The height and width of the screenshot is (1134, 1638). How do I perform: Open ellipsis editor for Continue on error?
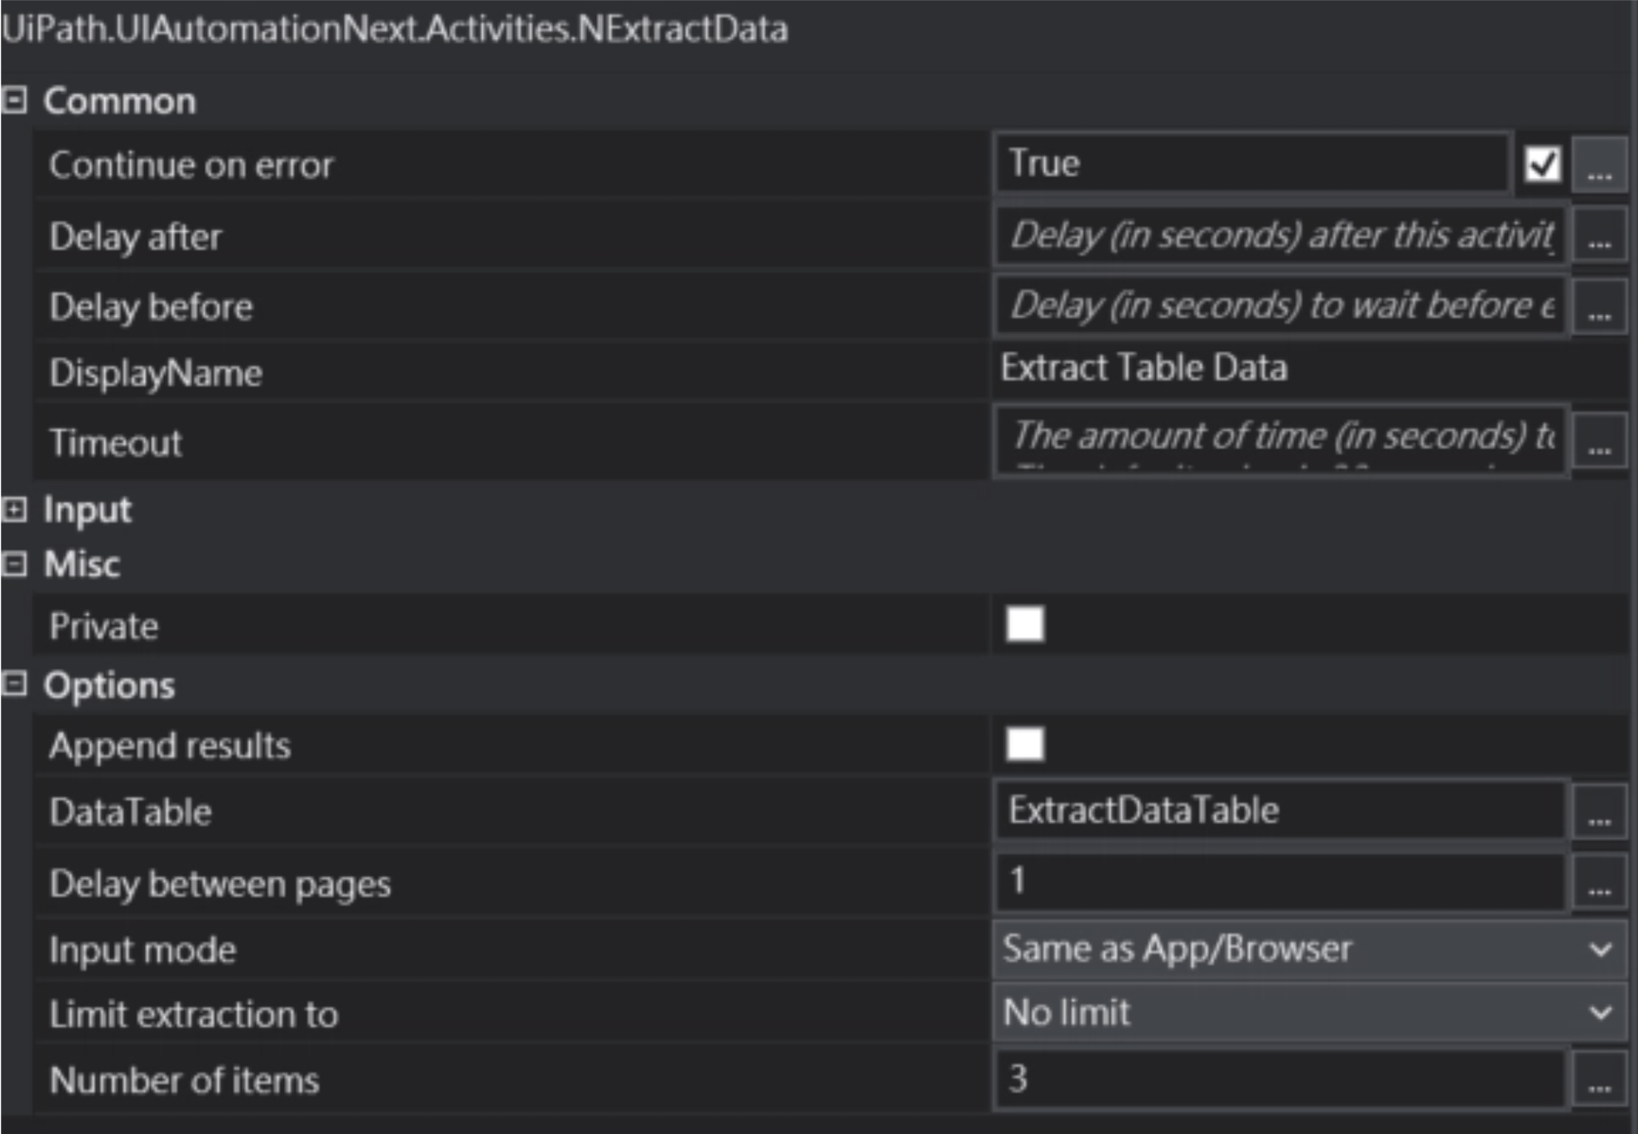click(1599, 165)
